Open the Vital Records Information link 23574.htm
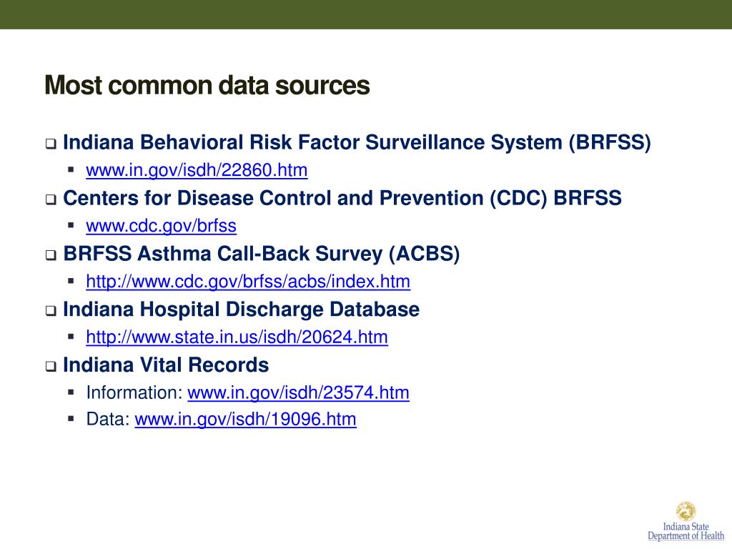 click(298, 392)
